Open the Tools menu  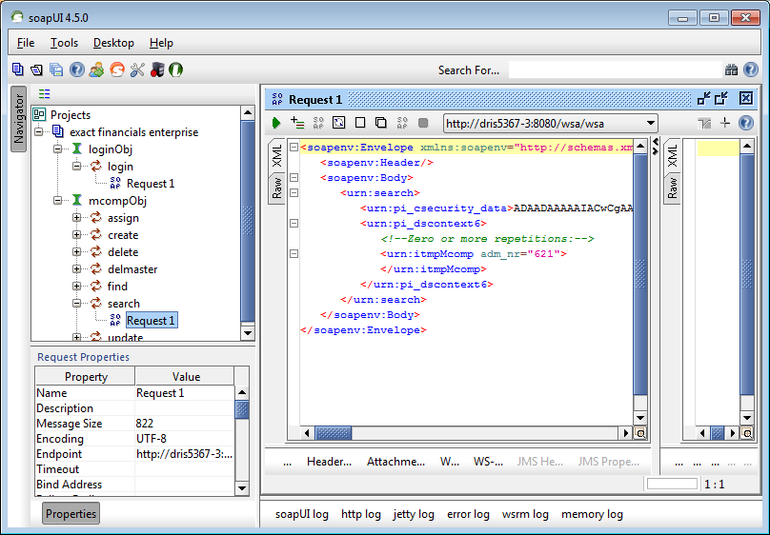tap(64, 43)
